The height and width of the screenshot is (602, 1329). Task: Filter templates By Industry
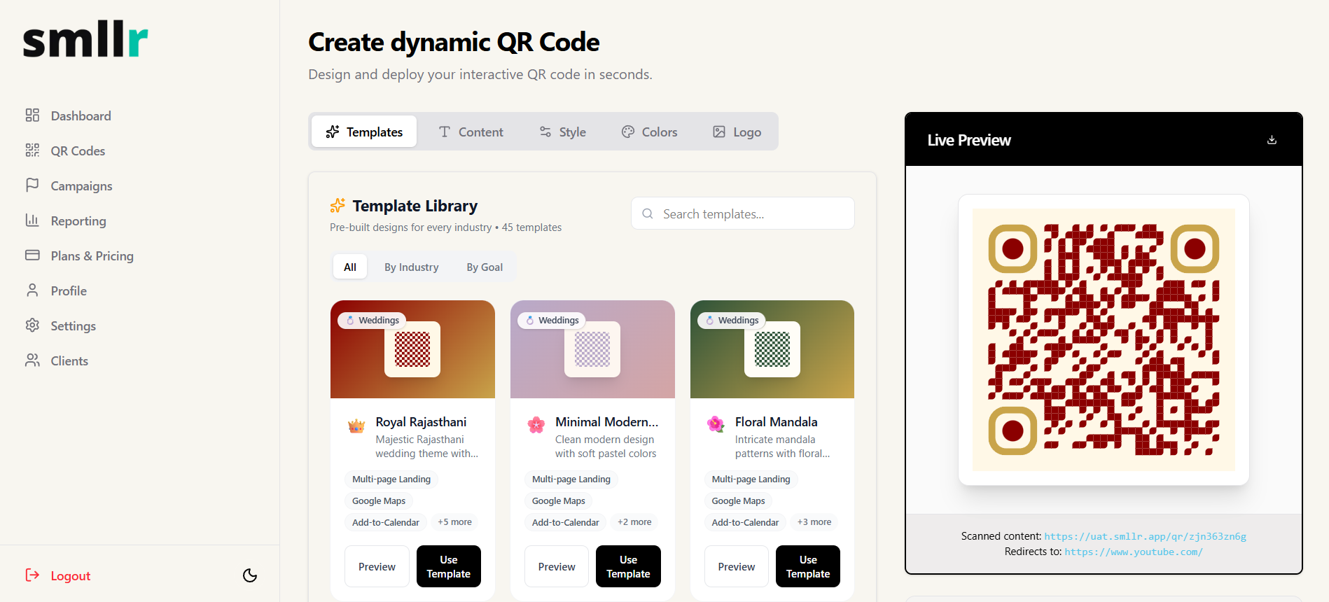point(412,267)
